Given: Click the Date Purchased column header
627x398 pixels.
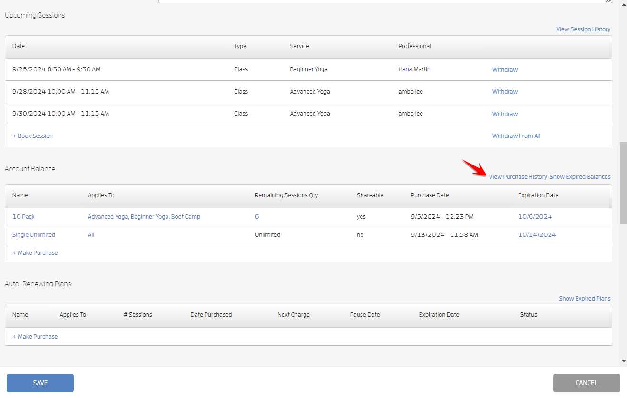Looking at the screenshot, I should click(211, 315).
